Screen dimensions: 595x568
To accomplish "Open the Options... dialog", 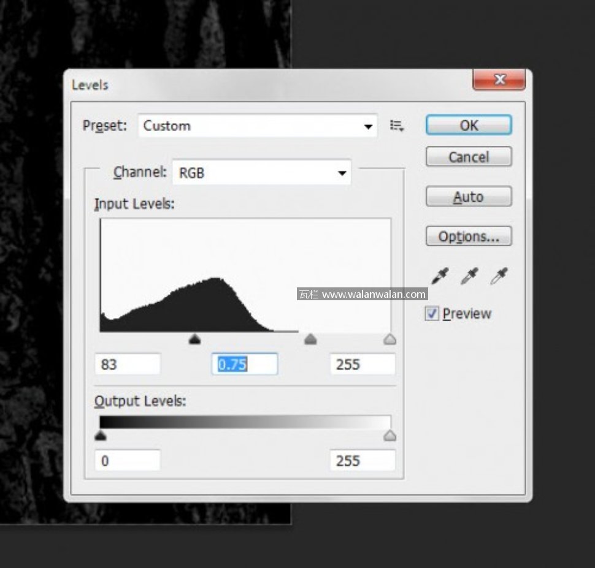I will coord(469,237).
